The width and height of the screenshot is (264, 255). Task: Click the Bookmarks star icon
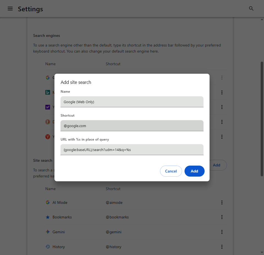48,217
